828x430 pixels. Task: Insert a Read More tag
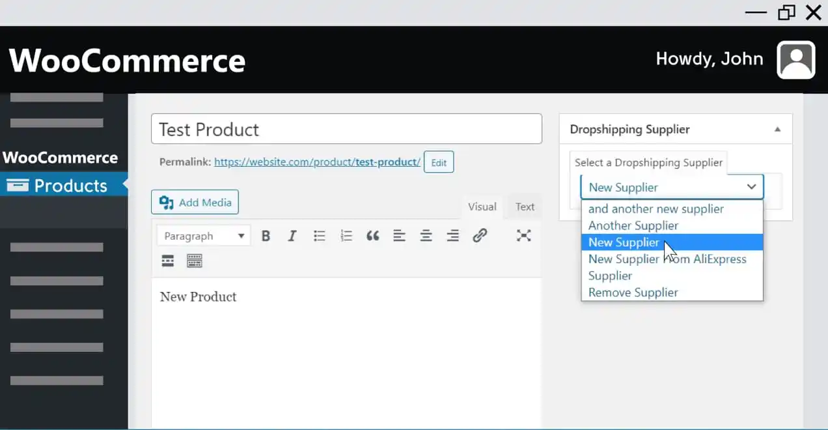[x=168, y=261]
